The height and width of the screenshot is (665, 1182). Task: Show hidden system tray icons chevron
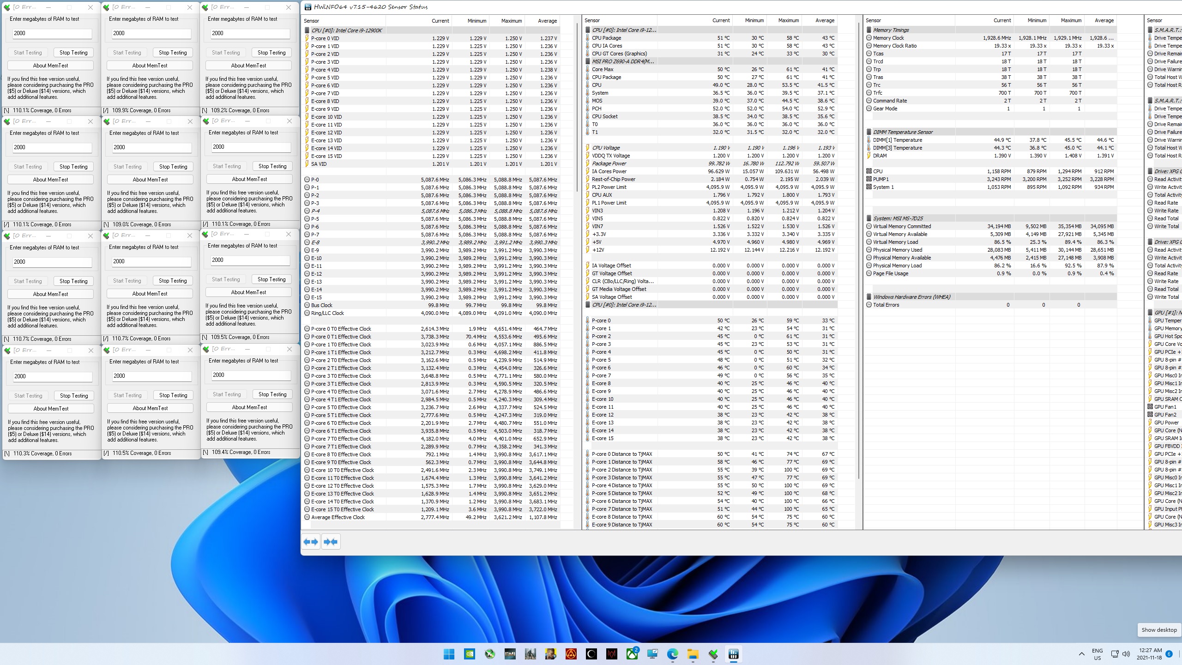(1081, 654)
